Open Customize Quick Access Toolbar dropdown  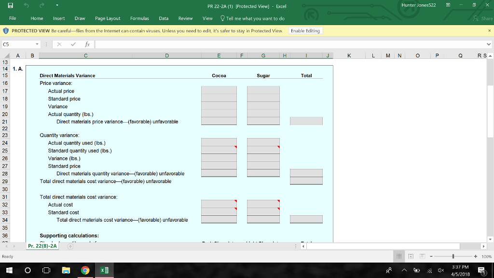tap(57, 5)
